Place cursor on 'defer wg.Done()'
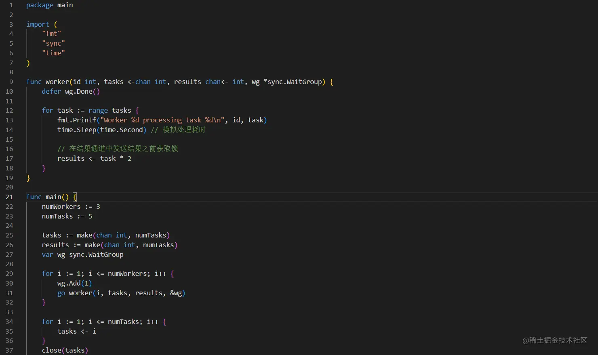This screenshot has height=355, width=598. (71, 92)
